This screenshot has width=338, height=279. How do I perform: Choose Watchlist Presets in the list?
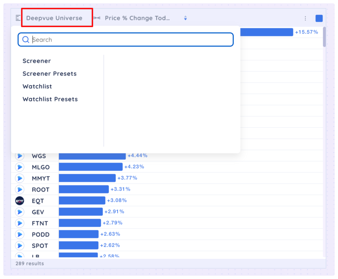[x=50, y=99]
